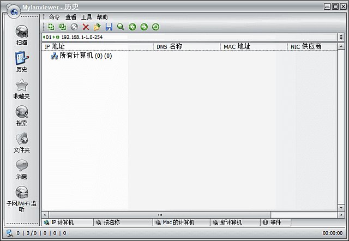The height and width of the screenshot is (241, 349).
Task: Switch to the 新计算机 tab
Action: point(235,222)
